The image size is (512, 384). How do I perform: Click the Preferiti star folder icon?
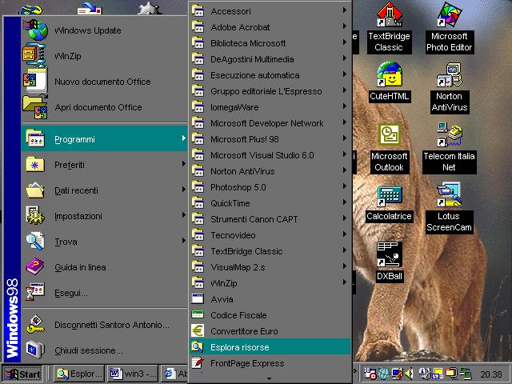pyautogui.click(x=34, y=164)
